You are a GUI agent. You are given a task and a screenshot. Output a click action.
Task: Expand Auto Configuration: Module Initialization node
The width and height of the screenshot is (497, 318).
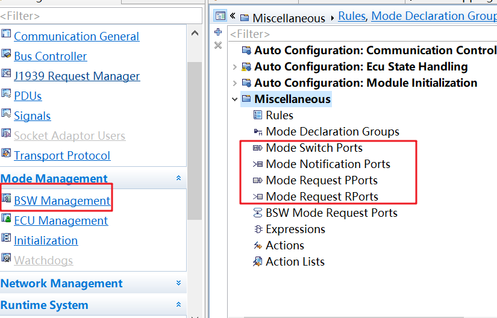tap(234, 83)
